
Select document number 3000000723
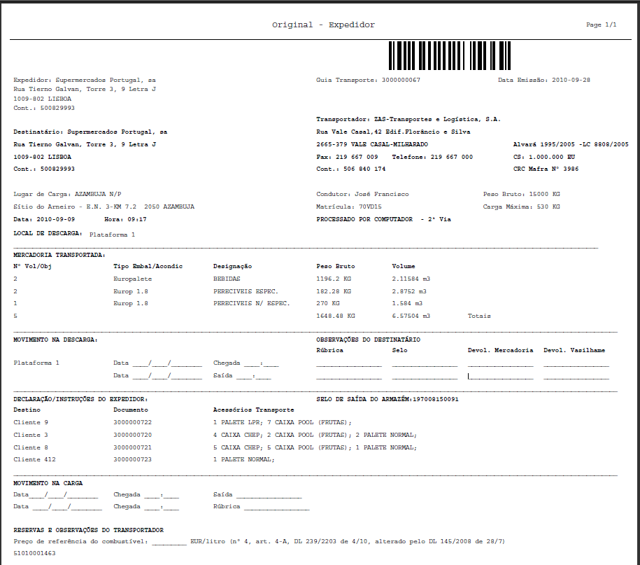pos(133,459)
